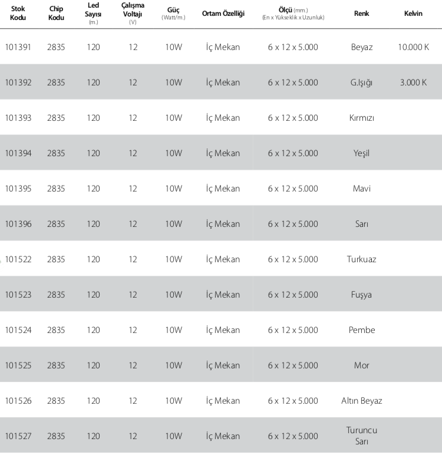The height and width of the screenshot is (458, 442).
Task: Click the Chip Kodu column header
Action: tap(56, 13)
